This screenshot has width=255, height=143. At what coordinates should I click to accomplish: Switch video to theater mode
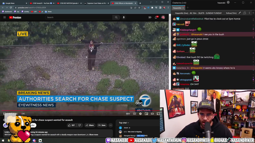click(152, 114)
